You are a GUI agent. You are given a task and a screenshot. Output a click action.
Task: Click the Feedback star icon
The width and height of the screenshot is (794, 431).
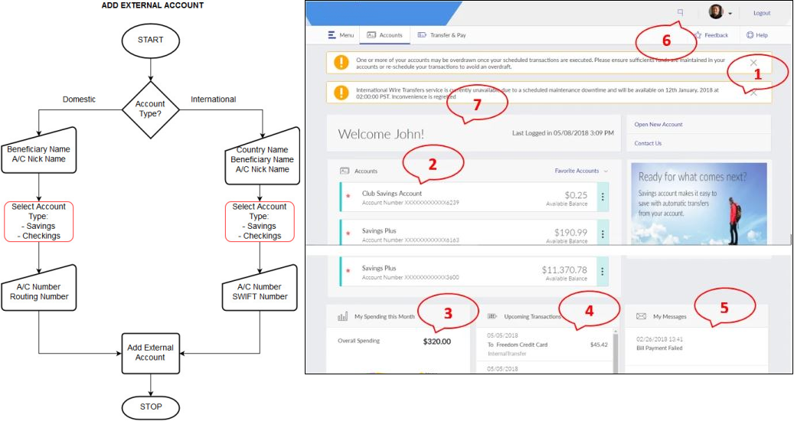(x=698, y=35)
